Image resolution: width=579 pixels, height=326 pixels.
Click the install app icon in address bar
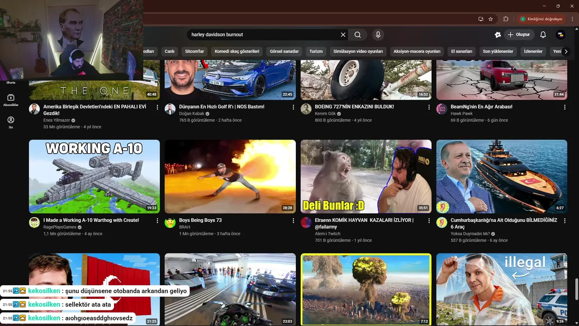481,19
